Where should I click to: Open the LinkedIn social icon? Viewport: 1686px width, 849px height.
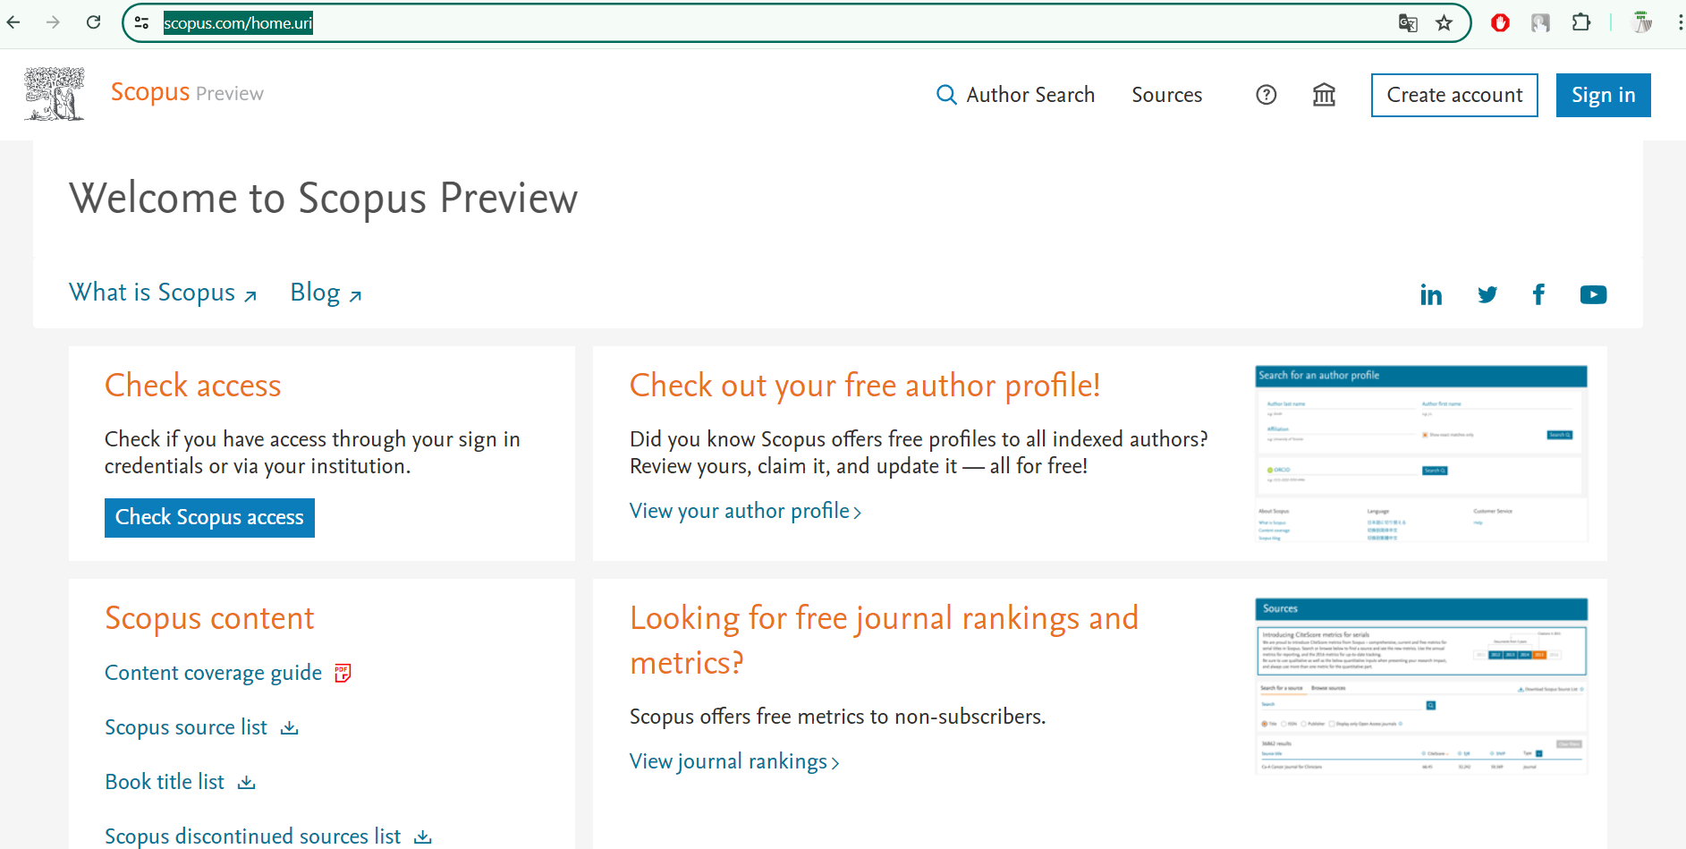pyautogui.click(x=1431, y=295)
